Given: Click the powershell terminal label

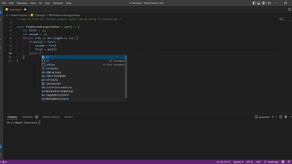Looking at the screenshot, I should [x=262, y=117].
